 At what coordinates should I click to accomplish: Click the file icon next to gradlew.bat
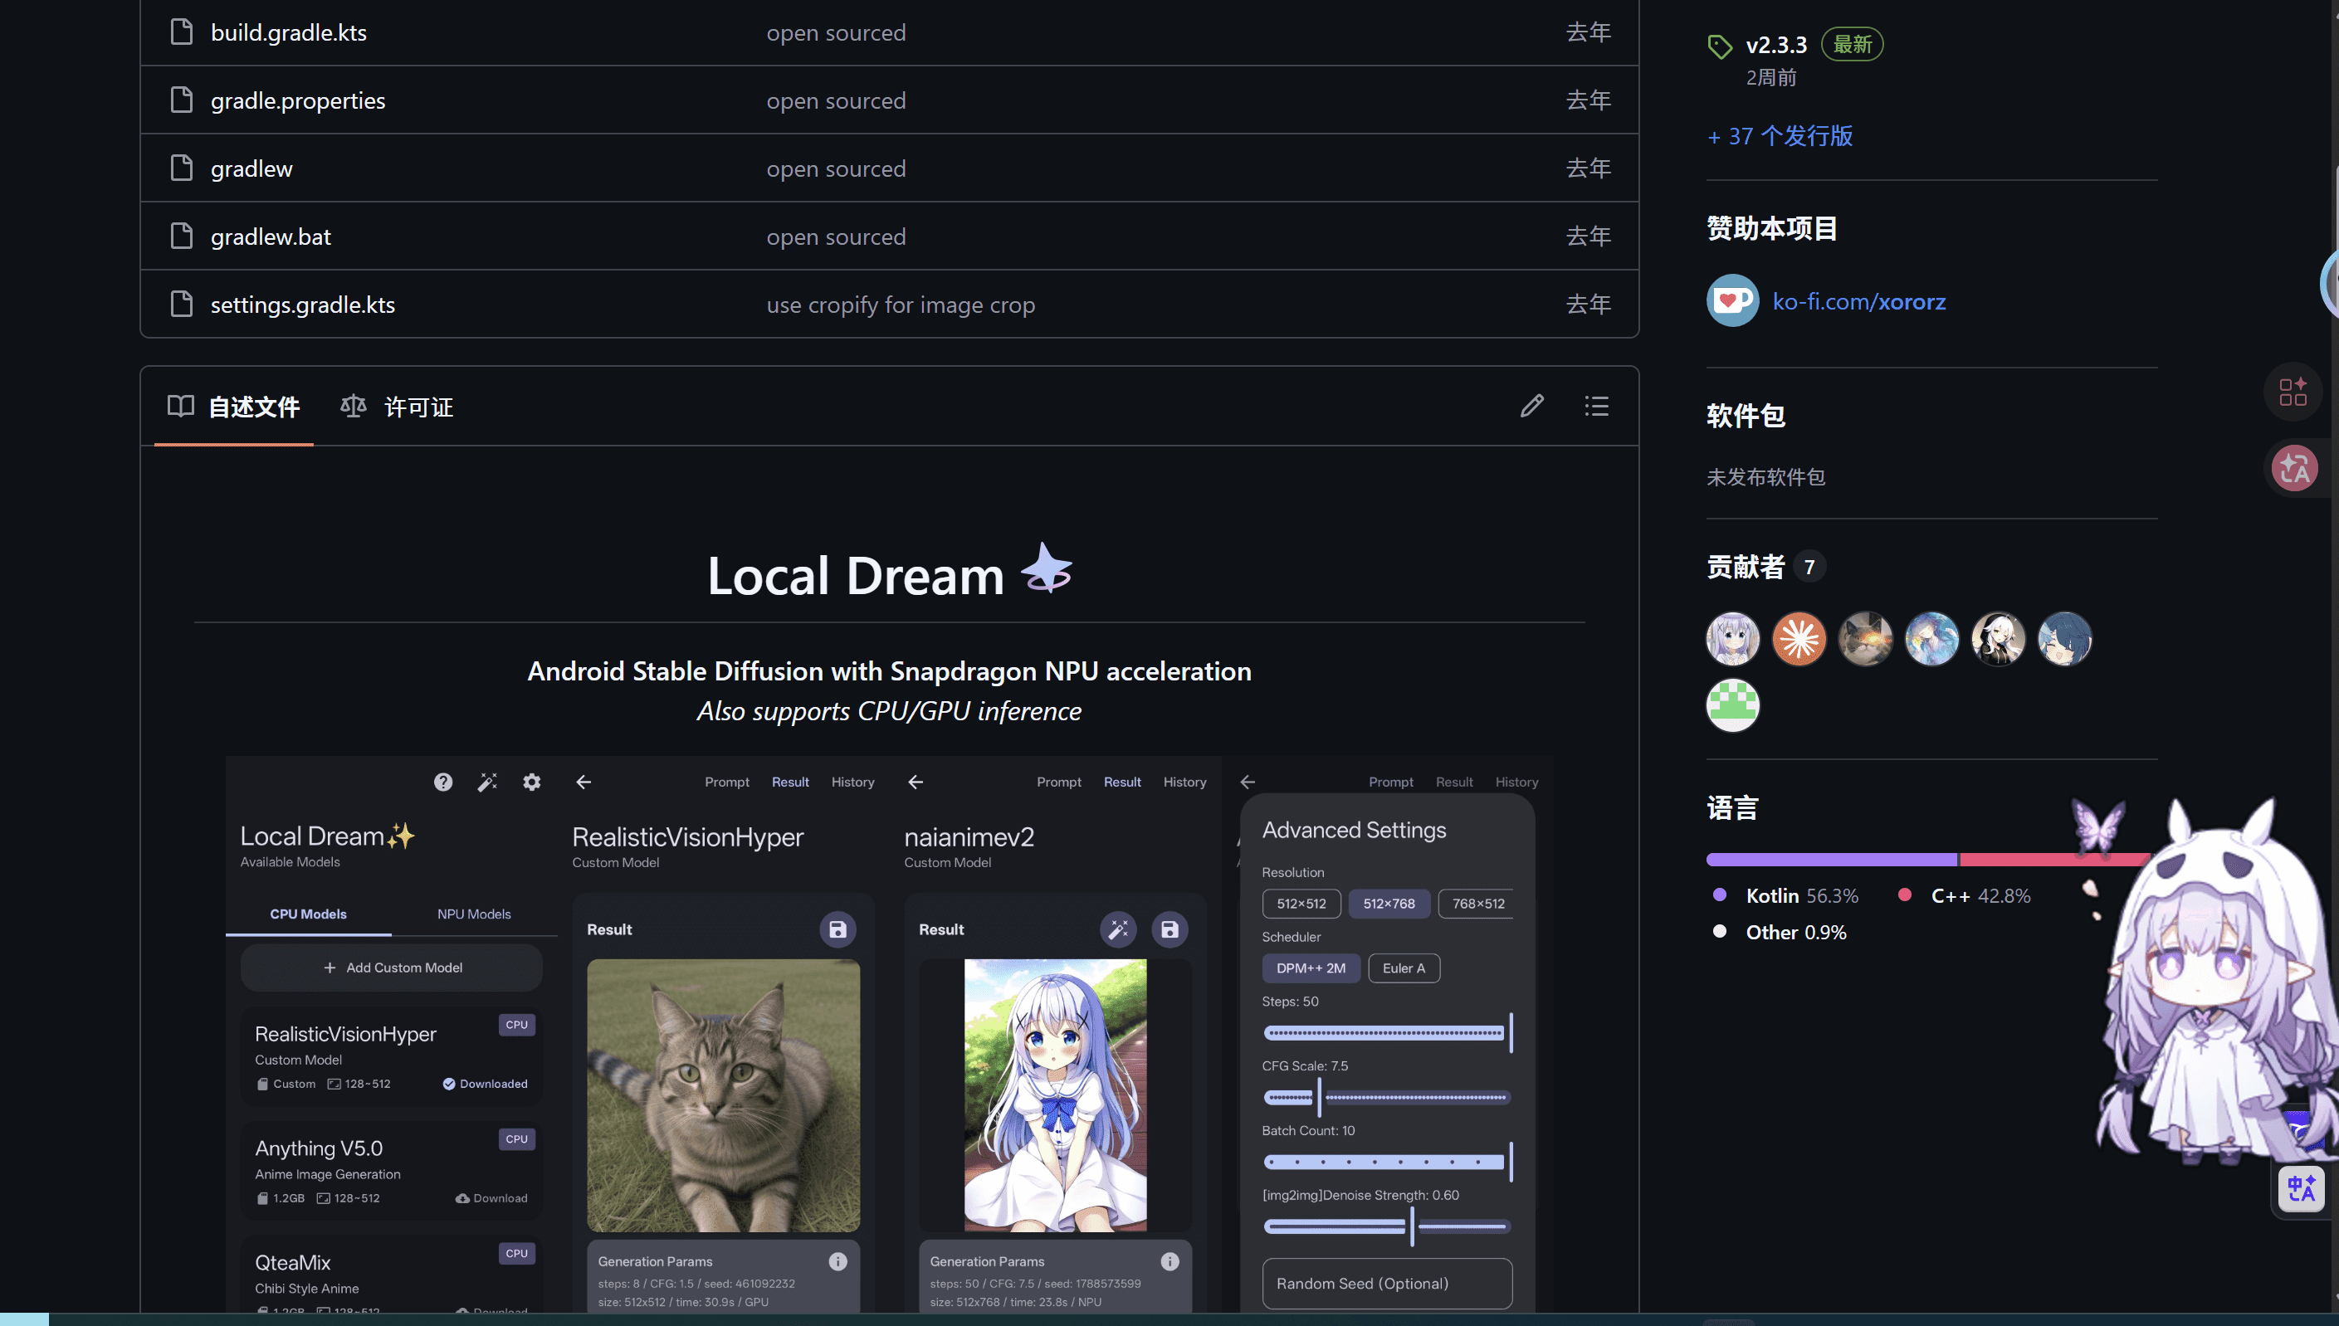tap(182, 236)
